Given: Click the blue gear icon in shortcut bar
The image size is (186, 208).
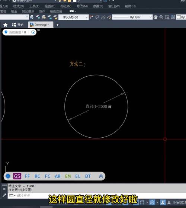Looking at the screenshot, I should pyautogui.click(x=8, y=176).
